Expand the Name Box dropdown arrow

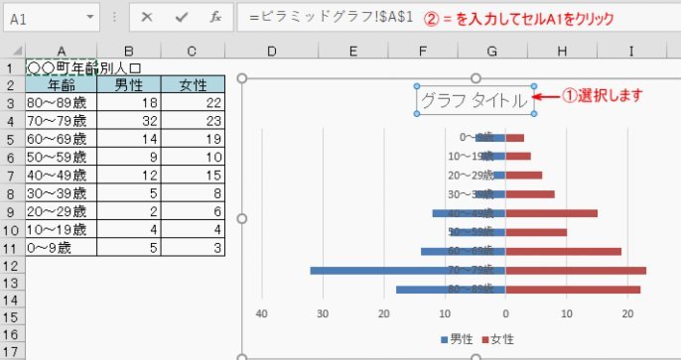(90, 17)
